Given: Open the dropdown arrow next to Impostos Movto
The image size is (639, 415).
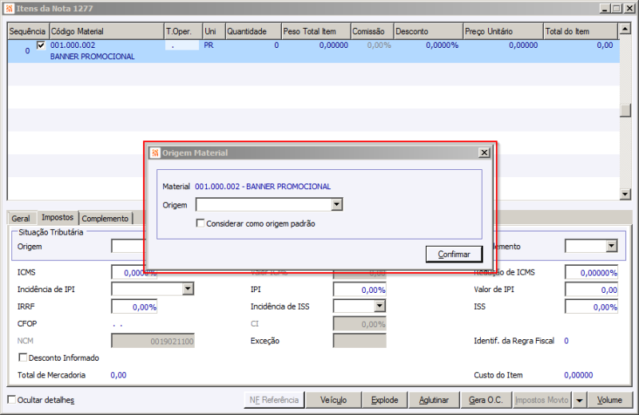Looking at the screenshot, I should click(x=579, y=400).
